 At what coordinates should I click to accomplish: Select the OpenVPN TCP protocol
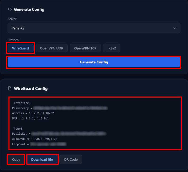85,48
